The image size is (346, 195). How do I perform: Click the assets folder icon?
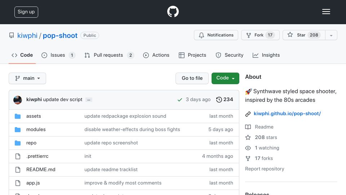[18, 116]
